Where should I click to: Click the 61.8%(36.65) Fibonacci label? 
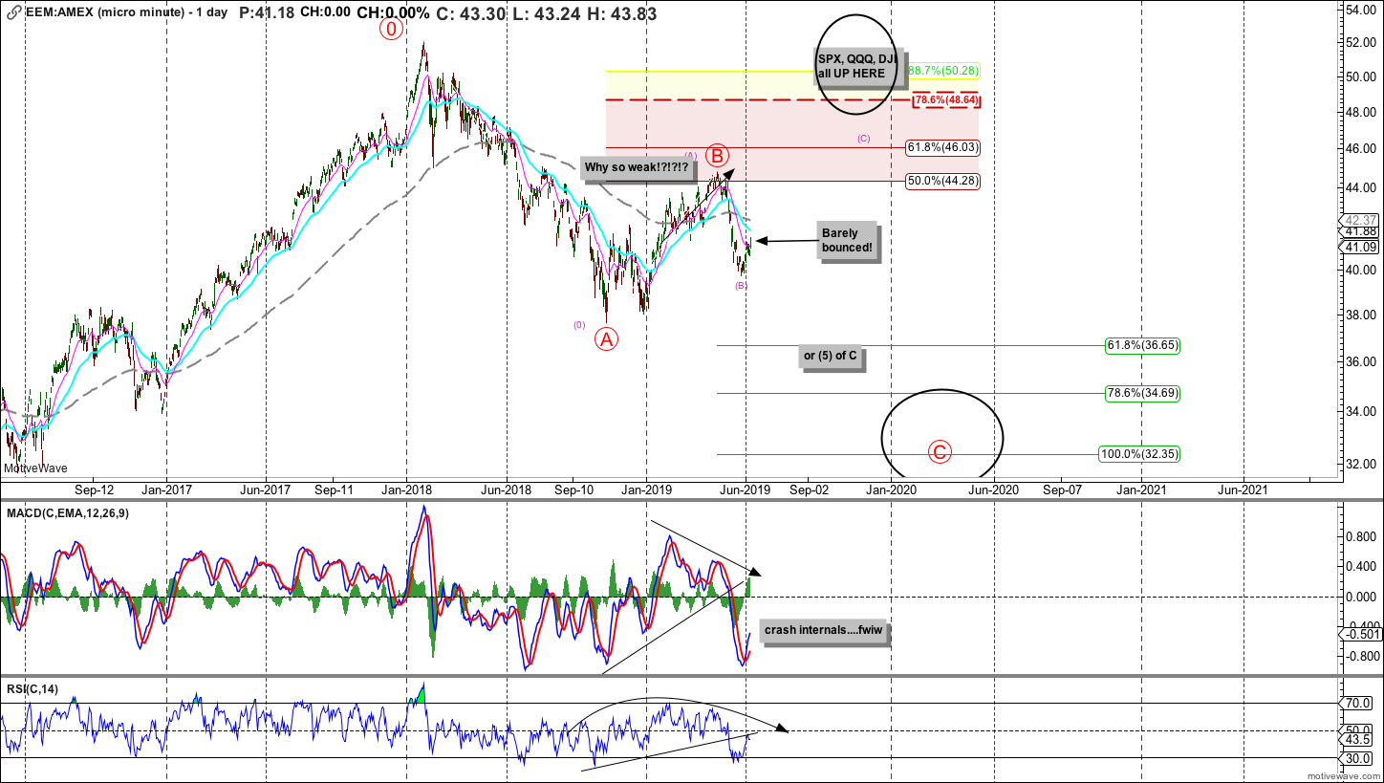[1142, 345]
